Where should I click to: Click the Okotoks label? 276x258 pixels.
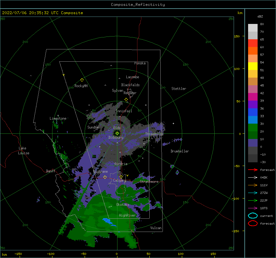click(x=123, y=205)
